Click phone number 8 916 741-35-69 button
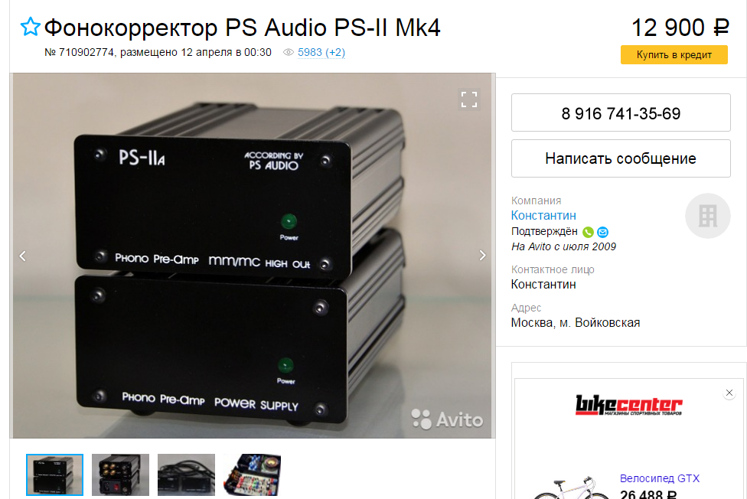747x499 pixels. click(621, 113)
